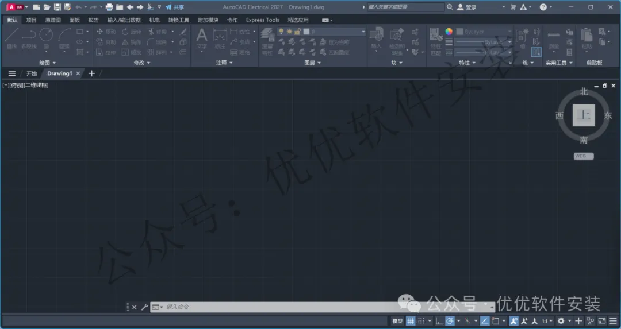Toggle isometric drafting in status bar
Viewport: 621px width, 329px height.
(x=467, y=321)
